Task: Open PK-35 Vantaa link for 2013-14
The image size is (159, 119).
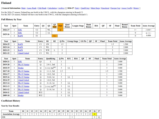Action: click(x=24, y=83)
